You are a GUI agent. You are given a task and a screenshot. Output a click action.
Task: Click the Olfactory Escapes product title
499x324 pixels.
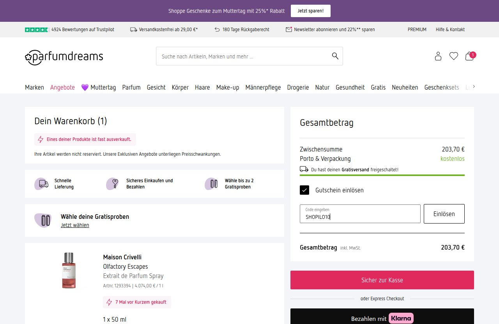126,266
